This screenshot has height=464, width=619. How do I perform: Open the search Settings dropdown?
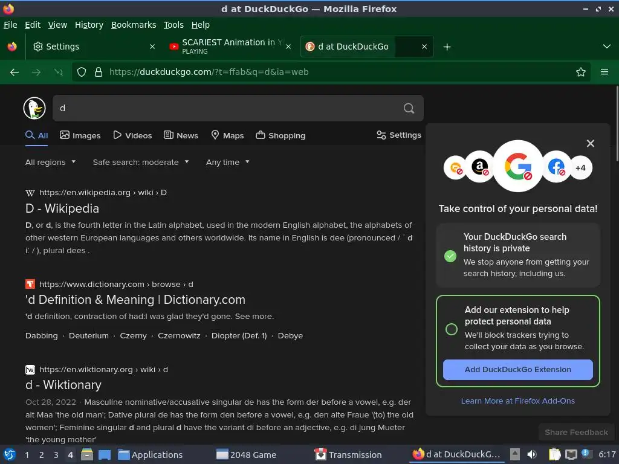click(399, 135)
